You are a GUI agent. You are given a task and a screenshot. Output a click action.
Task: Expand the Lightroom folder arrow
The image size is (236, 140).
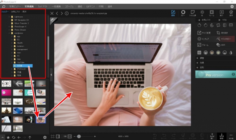coord(9,17)
